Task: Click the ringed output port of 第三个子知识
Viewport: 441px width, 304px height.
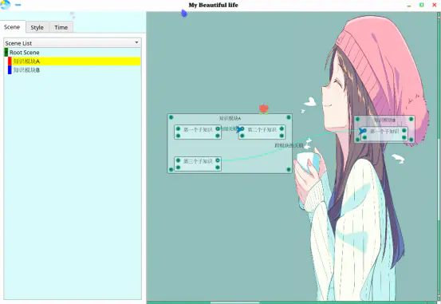Action: point(218,160)
